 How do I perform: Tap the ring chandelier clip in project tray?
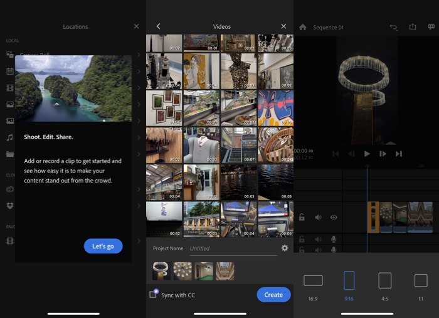point(161,271)
